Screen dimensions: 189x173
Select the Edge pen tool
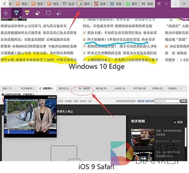16,13
